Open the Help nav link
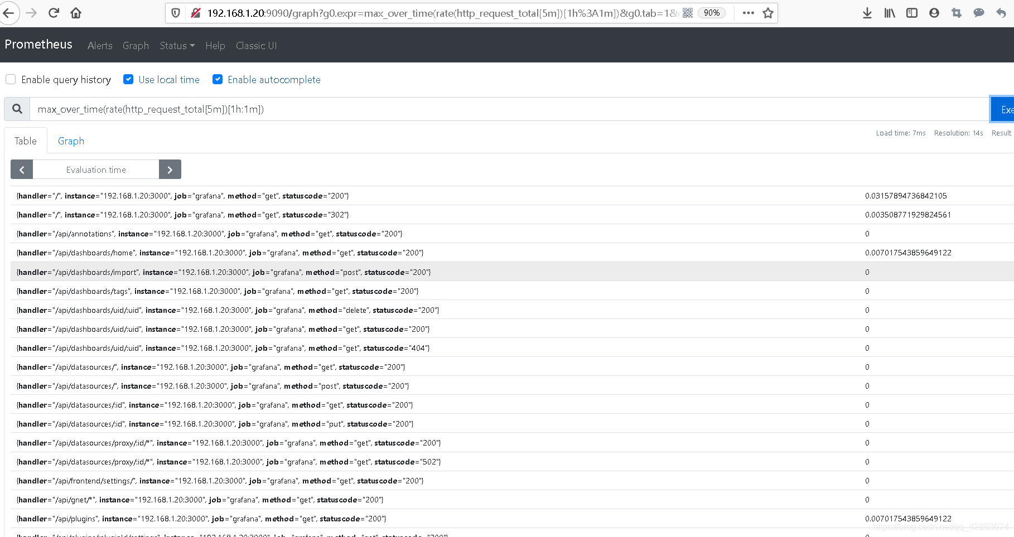1014x537 pixels. 215,46
